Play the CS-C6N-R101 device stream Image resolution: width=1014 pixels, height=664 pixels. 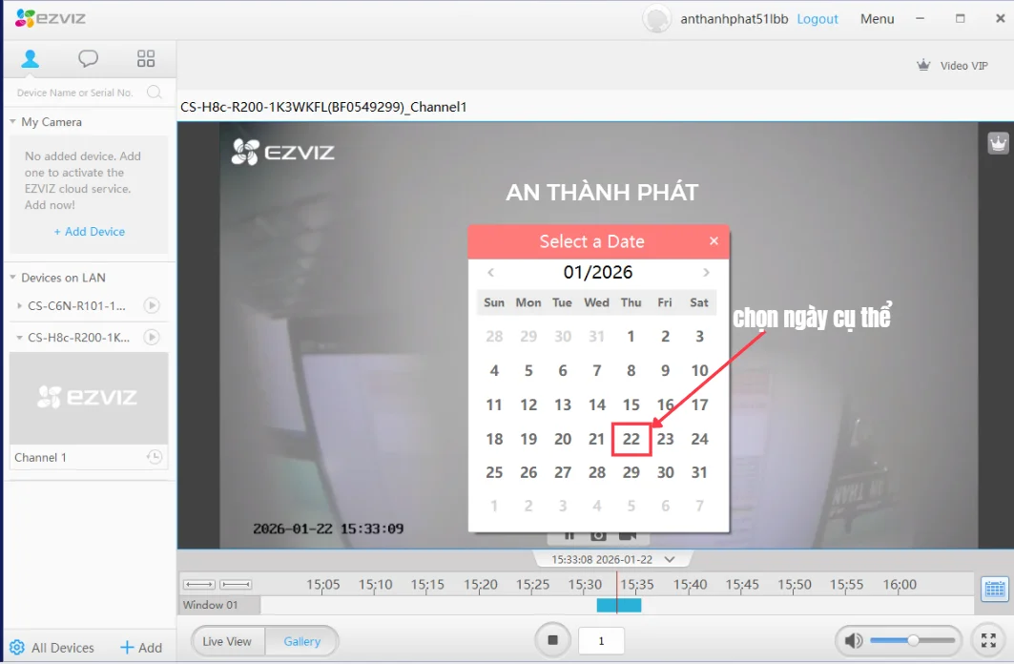(151, 305)
